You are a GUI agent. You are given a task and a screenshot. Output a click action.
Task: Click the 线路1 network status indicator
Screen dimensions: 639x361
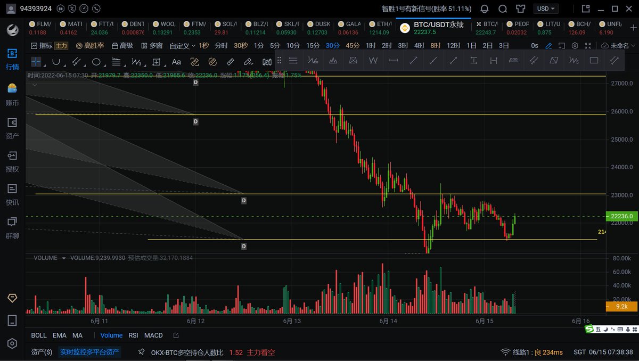click(x=532, y=352)
